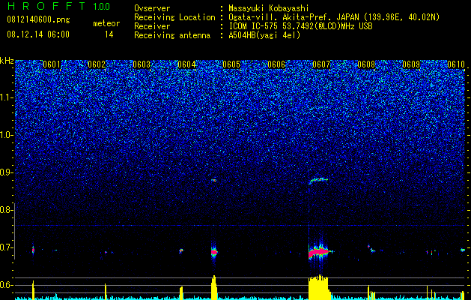Click the observer name Masayuki Kobayashi
Screen dimensions: 471x300
point(269,8)
